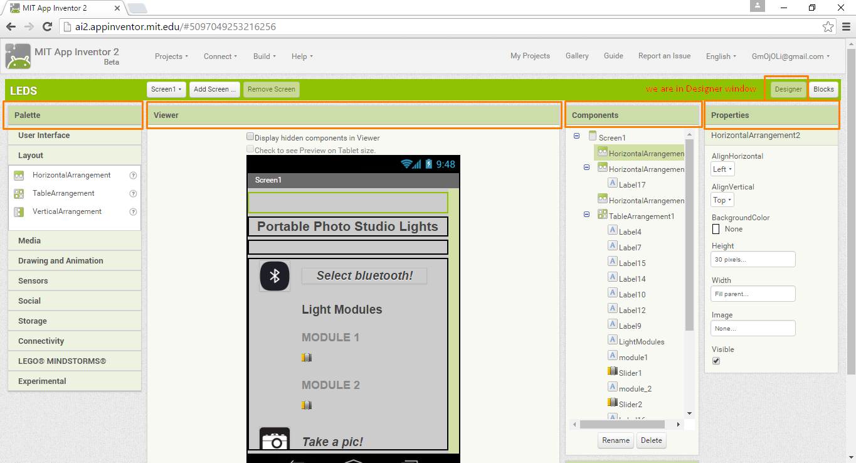Click the module1 label icon in tree
This screenshot has height=463, width=856.
[x=613, y=356]
